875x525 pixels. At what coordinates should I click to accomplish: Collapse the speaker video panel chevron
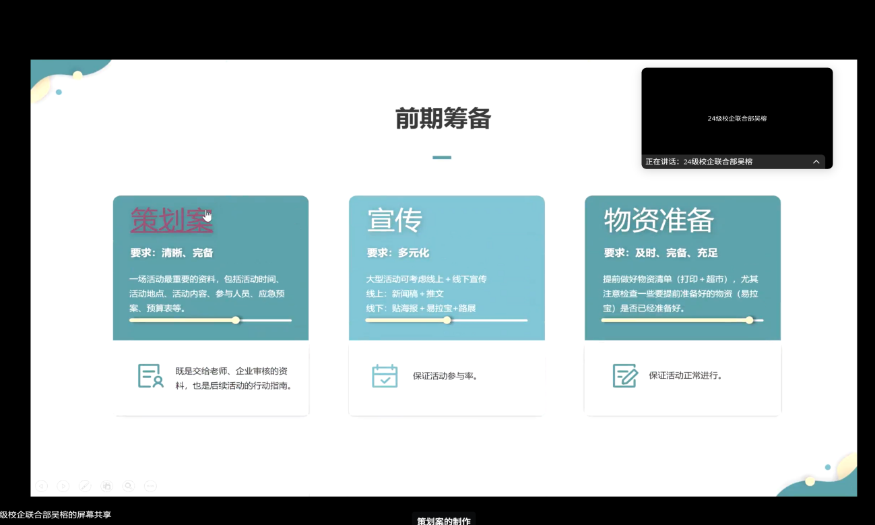[816, 162]
